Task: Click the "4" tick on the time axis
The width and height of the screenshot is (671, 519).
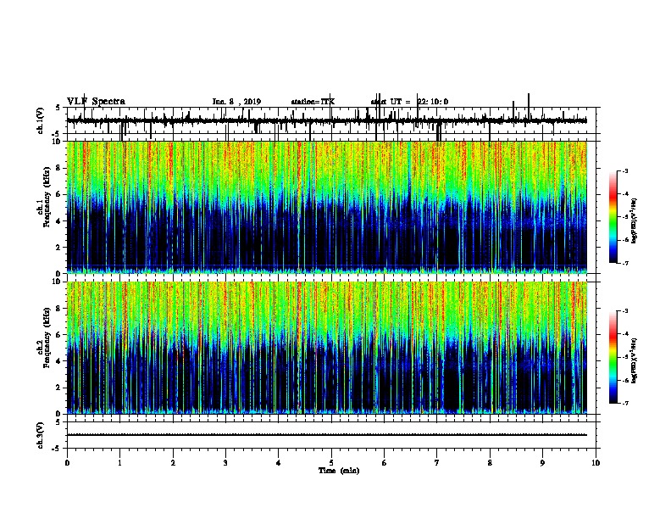Action: 279,463
